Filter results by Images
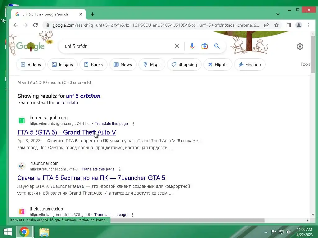Image resolution: width=318 pixels, height=238 pixels. (62, 64)
